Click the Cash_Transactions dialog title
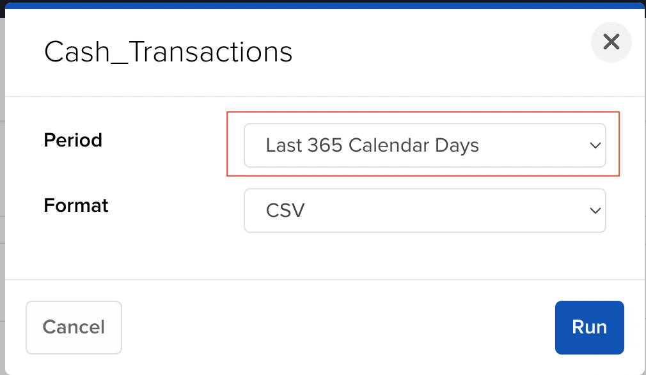The height and width of the screenshot is (375, 646). [168, 51]
